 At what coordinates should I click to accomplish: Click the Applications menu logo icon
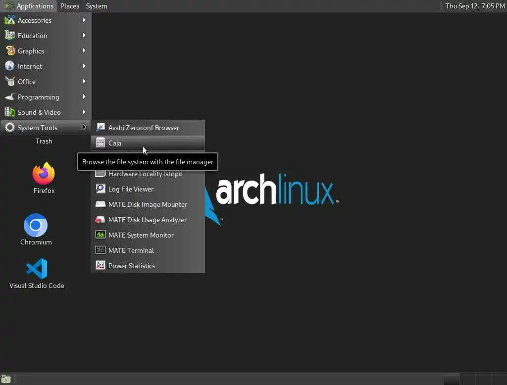(9, 6)
